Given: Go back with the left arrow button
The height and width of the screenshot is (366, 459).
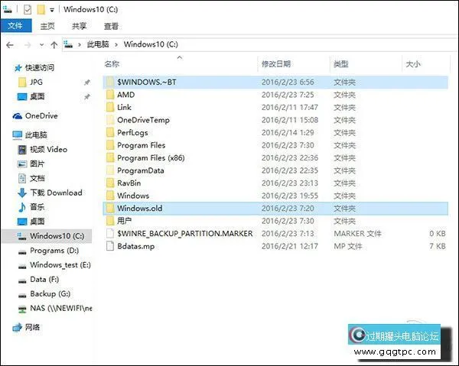Looking at the screenshot, I should click(x=10, y=45).
